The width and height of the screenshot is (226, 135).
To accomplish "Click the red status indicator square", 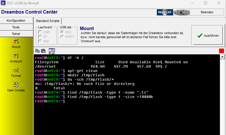I will point(221,51).
